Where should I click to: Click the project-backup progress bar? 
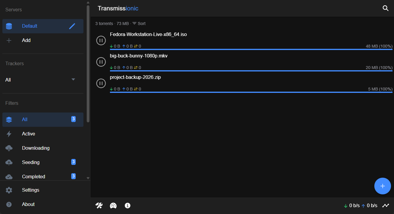coord(251,92)
